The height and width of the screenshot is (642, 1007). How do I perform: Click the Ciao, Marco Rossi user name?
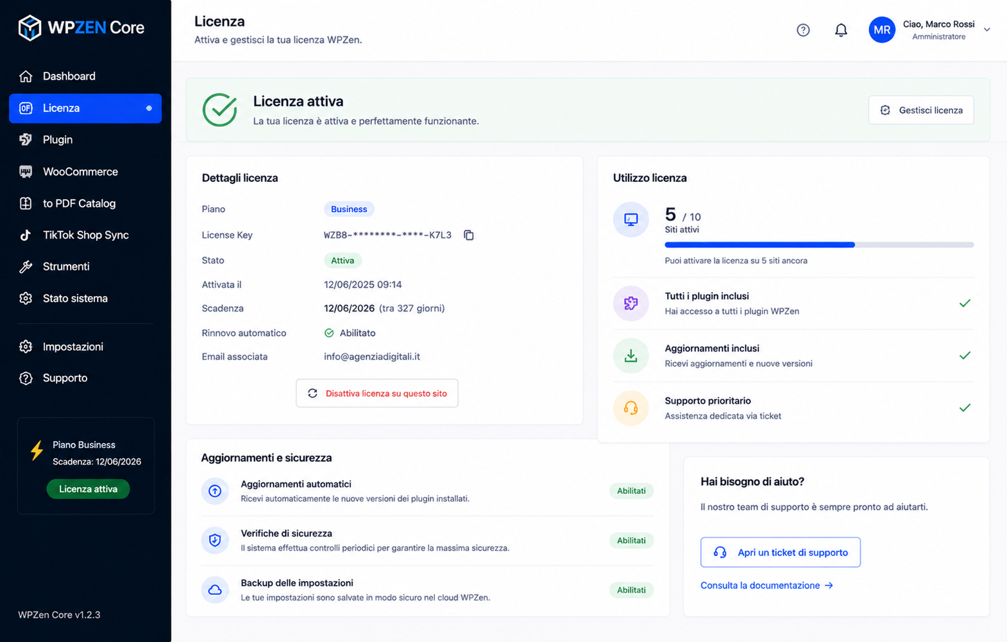point(938,24)
